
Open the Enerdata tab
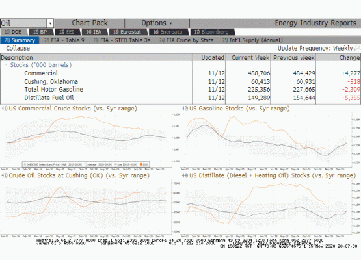168,32
